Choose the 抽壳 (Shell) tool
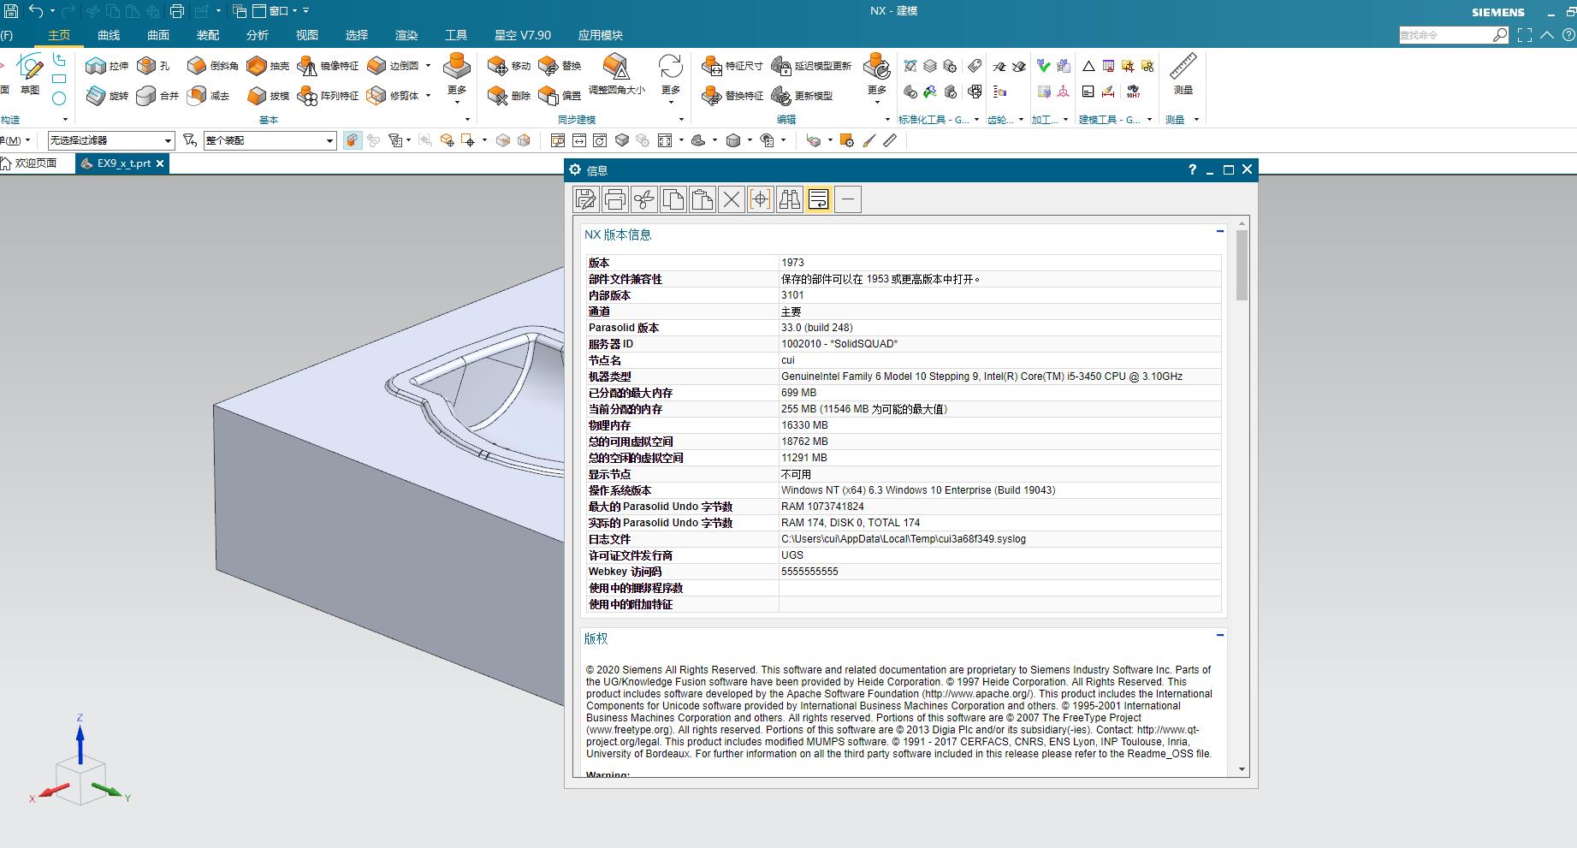The width and height of the screenshot is (1577, 848). pos(269,66)
